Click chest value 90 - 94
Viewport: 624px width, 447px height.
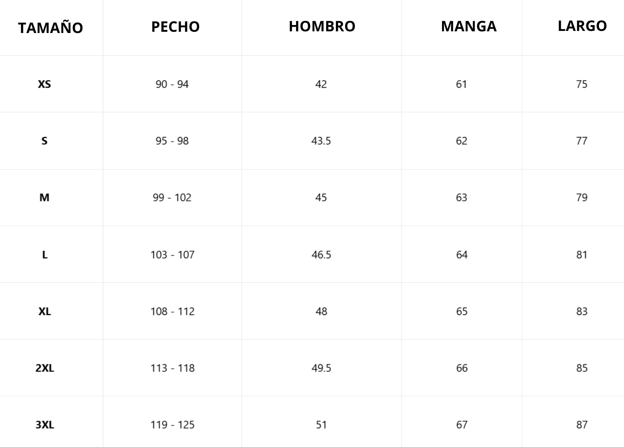coord(172,84)
